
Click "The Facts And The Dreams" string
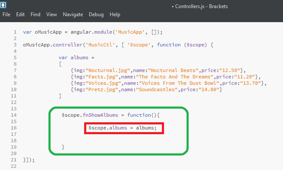pos(175,77)
